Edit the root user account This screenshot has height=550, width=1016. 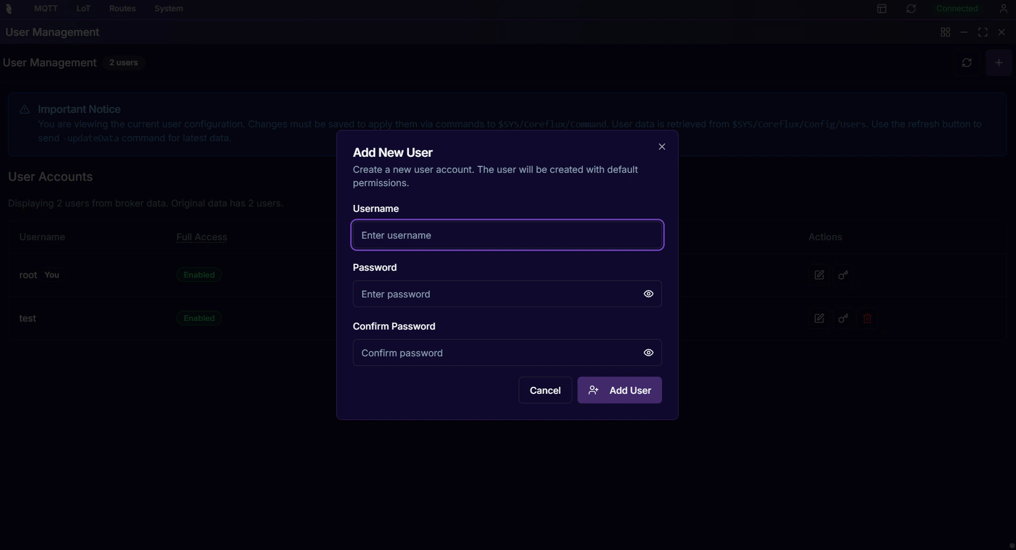click(819, 274)
